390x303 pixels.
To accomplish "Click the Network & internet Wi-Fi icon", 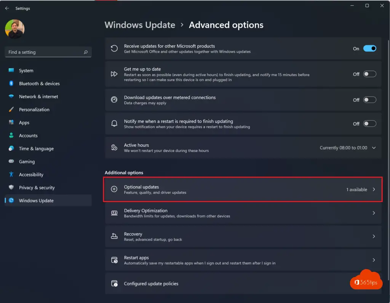I will click(11, 97).
